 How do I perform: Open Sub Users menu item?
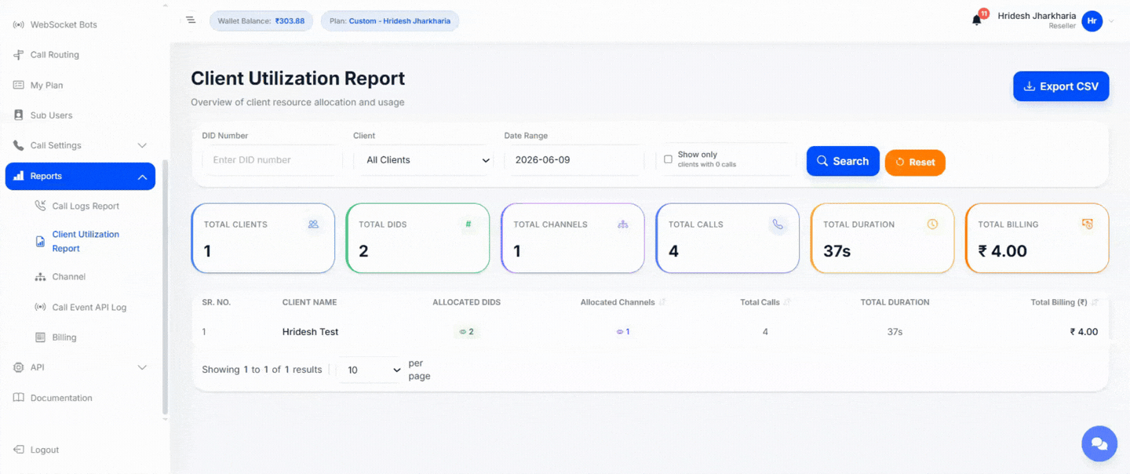(51, 115)
